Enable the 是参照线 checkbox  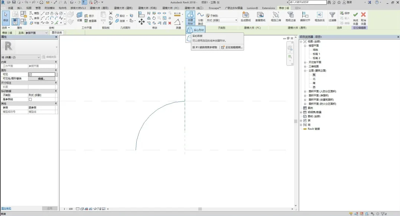(x=30, y=99)
